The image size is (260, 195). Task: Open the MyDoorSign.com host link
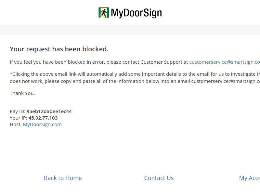pos(42,124)
